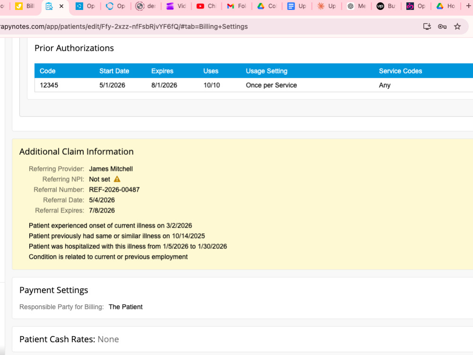The image size is (473, 355).
Task: Click the onset of current illness line
Action: click(x=110, y=225)
